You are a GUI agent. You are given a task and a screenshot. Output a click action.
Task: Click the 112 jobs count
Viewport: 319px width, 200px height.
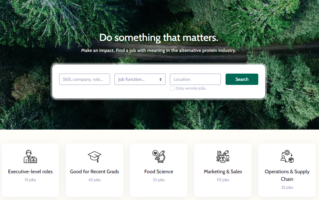(x=223, y=180)
